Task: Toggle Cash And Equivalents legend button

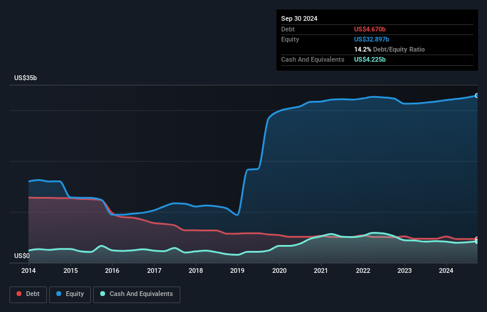Action: click(x=136, y=294)
